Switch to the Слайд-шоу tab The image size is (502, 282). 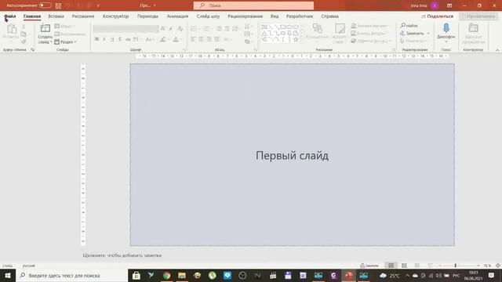pos(208,16)
